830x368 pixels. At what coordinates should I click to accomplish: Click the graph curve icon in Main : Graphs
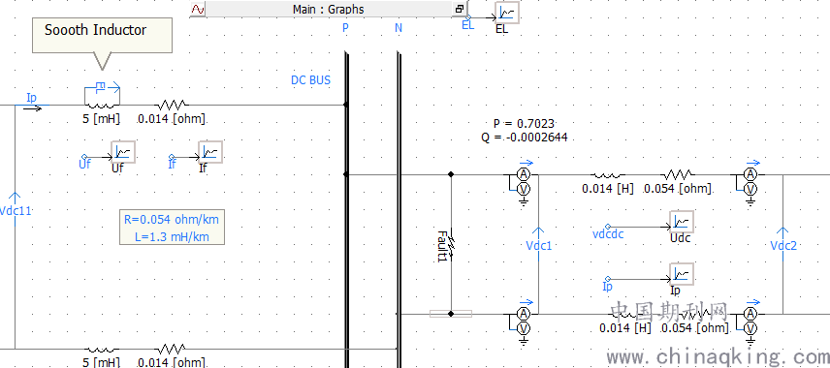pos(198,9)
